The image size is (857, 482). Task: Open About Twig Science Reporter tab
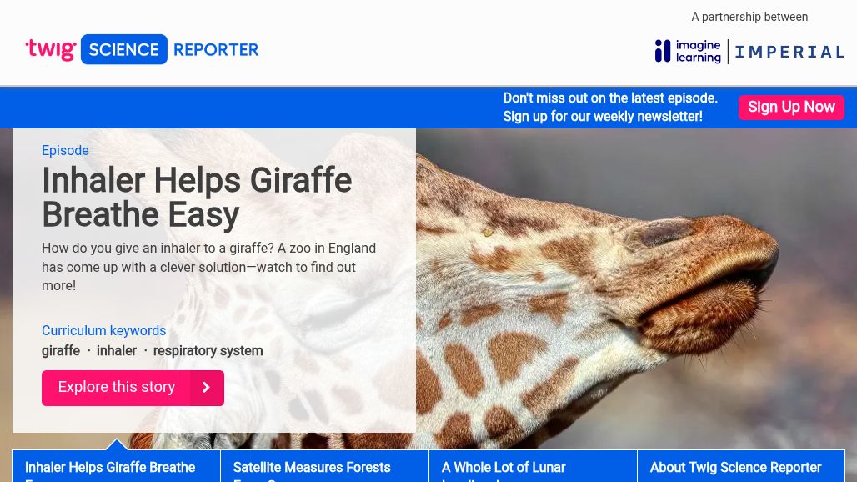[741, 467]
